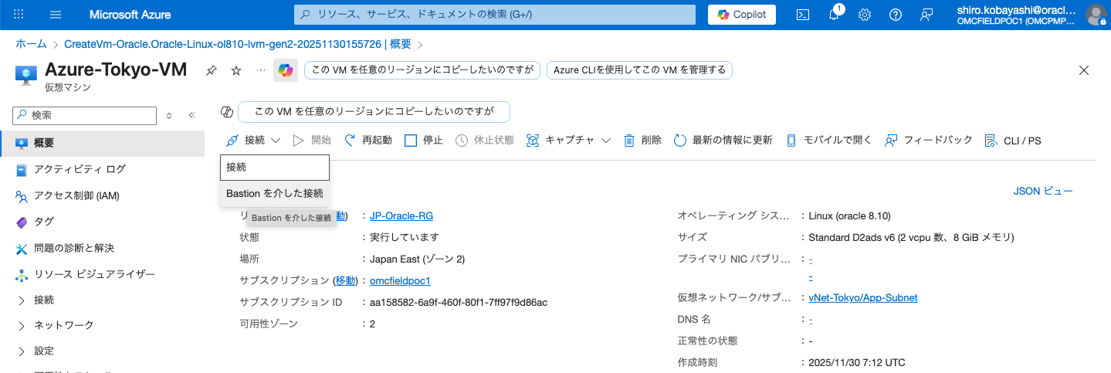Image resolution: width=1111 pixels, height=373 pixels.
Task: Click the VM copy suggestion pill beside the title
Action: click(x=422, y=70)
